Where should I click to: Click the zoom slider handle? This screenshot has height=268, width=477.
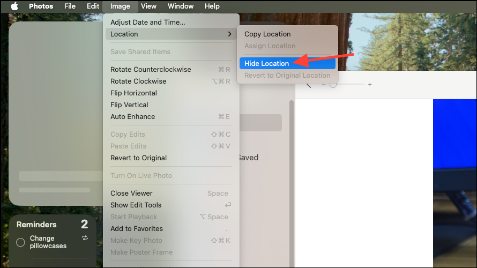click(x=333, y=85)
